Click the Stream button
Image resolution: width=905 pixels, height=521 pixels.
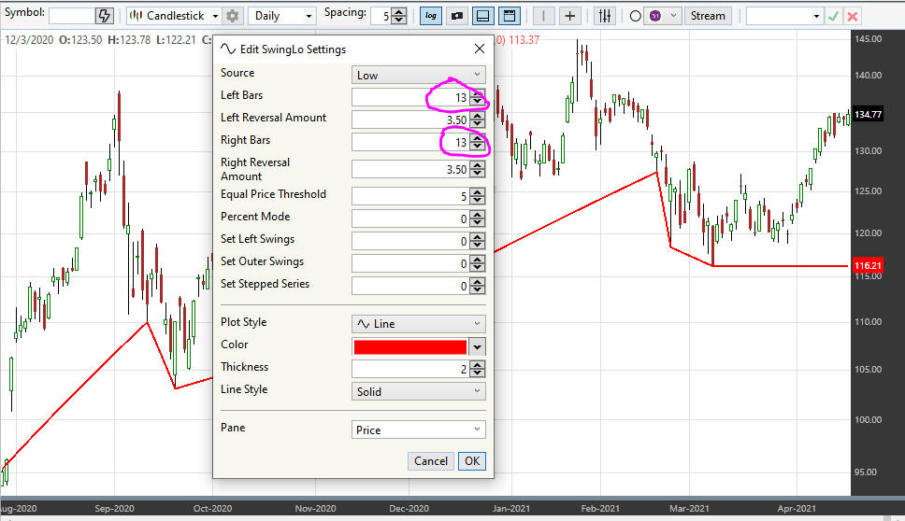708,16
